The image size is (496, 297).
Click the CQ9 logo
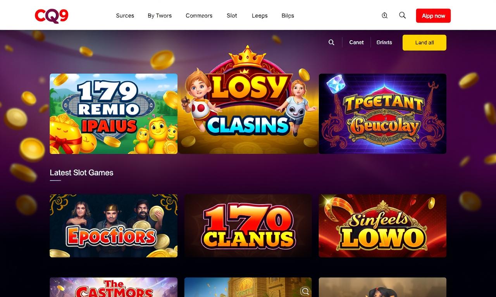(x=52, y=15)
